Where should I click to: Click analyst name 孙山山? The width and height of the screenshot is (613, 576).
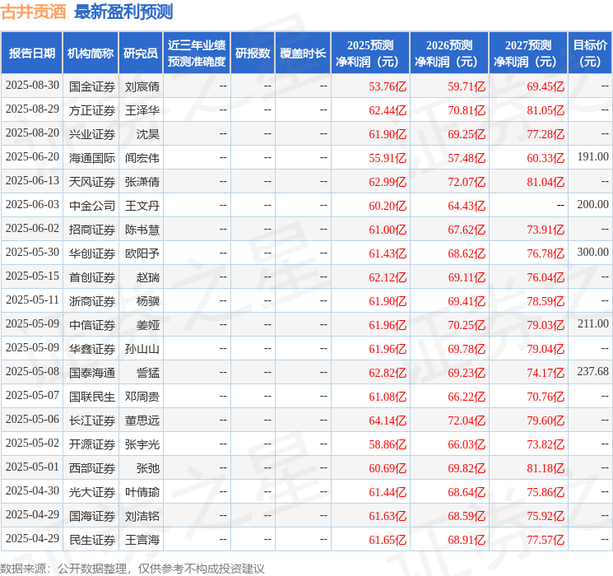pyautogui.click(x=142, y=349)
